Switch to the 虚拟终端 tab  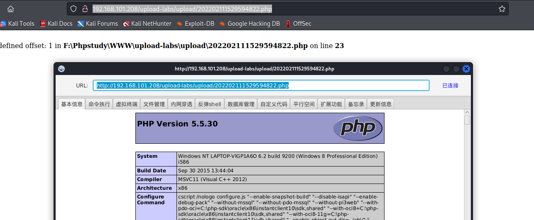pyautogui.click(x=127, y=104)
